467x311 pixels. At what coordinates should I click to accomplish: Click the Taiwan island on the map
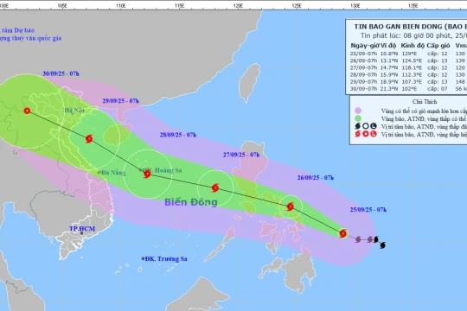tap(249, 82)
